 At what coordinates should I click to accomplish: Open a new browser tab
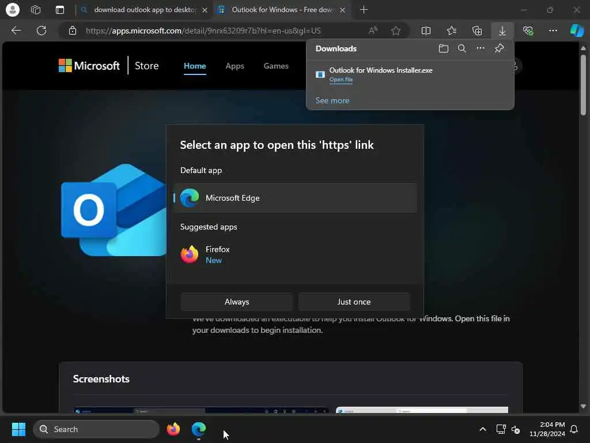pos(364,10)
